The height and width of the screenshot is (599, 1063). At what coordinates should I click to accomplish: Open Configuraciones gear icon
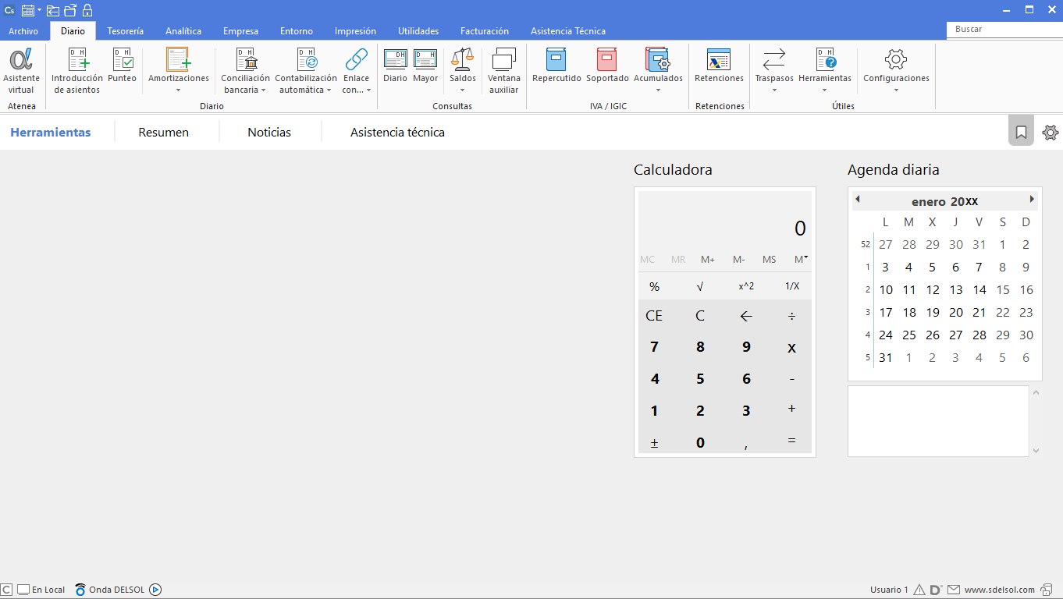pyautogui.click(x=896, y=59)
